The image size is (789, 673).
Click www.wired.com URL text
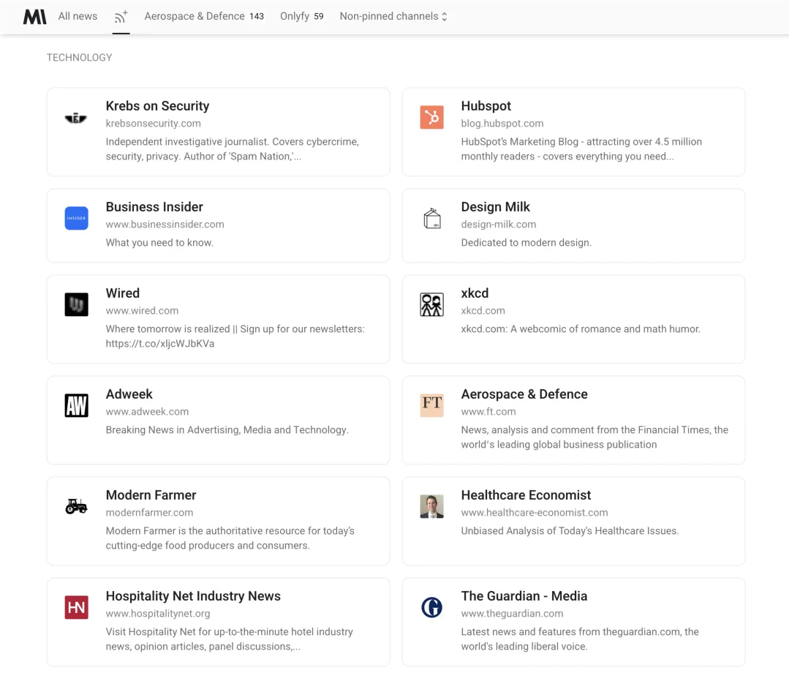(x=143, y=311)
